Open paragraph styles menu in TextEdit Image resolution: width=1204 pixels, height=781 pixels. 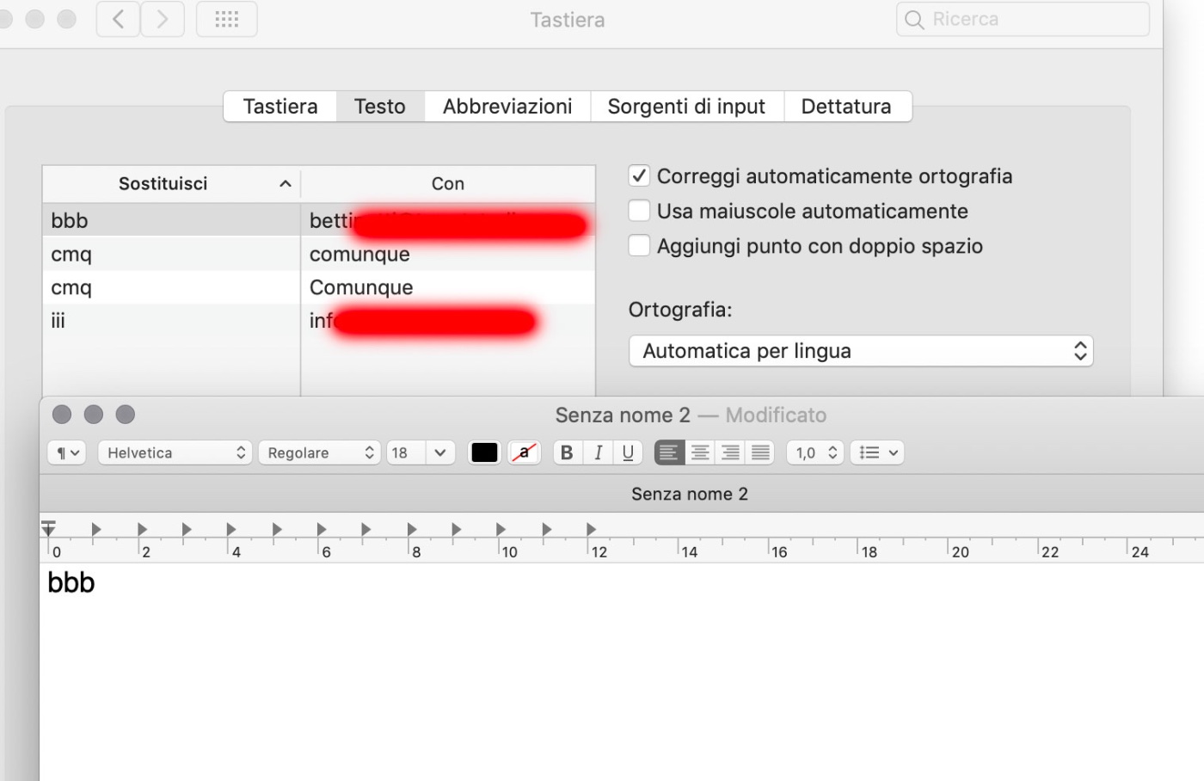[x=67, y=452]
